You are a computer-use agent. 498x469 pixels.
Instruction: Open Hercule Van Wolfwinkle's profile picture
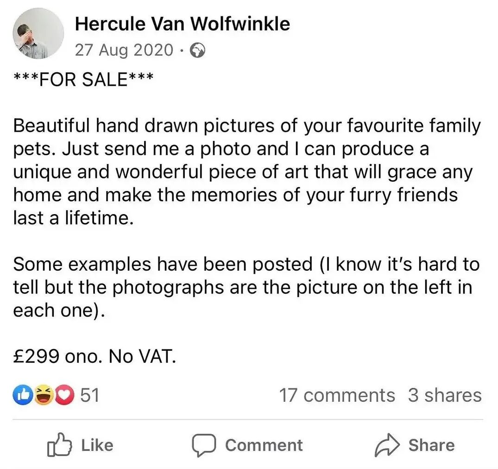click(38, 33)
